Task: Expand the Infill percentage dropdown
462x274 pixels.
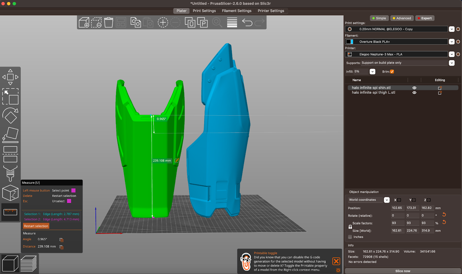Action: click(x=372, y=72)
